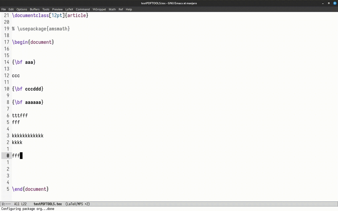Click the U:--- buffer status indicator
The width and height of the screenshot is (338, 211).
[6, 204]
